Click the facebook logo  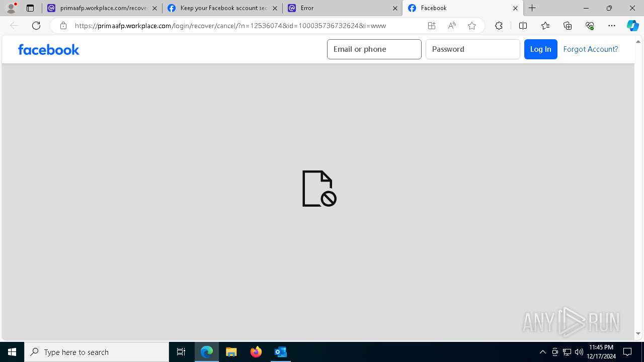tap(49, 49)
